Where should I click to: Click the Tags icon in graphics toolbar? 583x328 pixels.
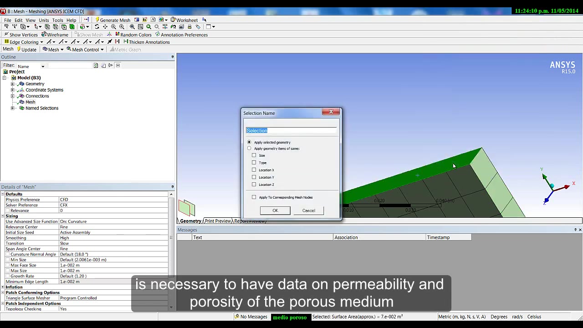[198, 27]
